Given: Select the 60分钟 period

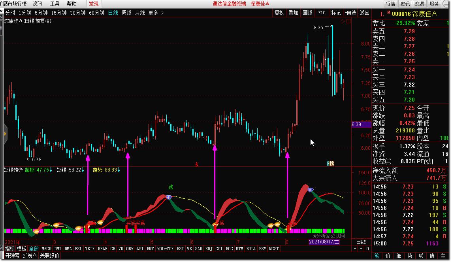Looking at the screenshot, I should 96,13.
